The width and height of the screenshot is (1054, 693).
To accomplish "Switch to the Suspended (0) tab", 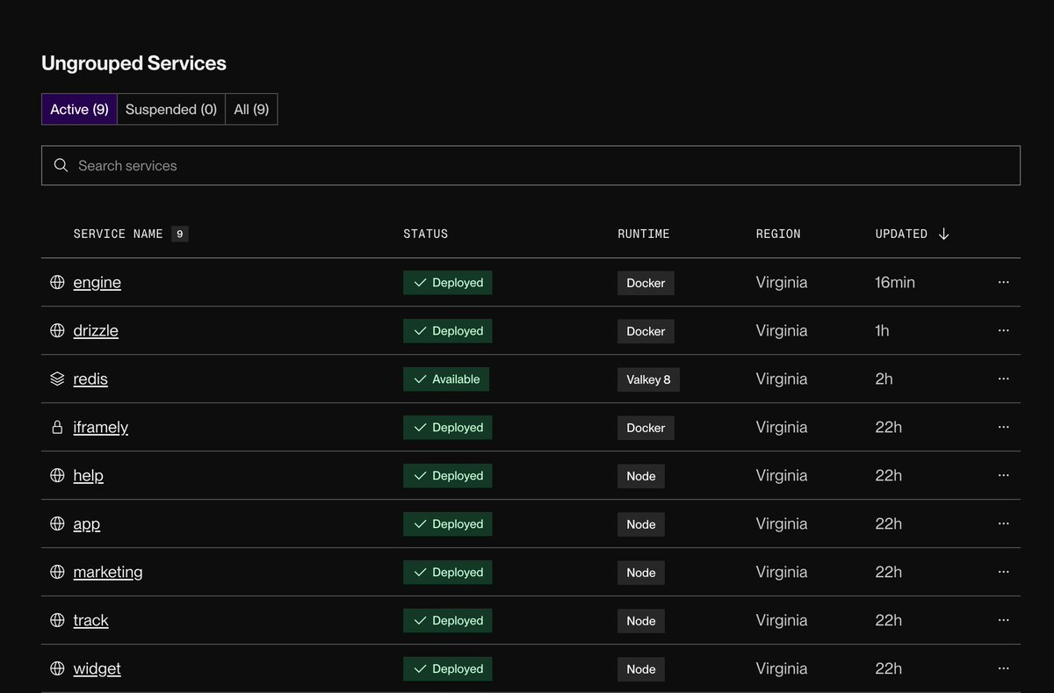I will 171,110.
